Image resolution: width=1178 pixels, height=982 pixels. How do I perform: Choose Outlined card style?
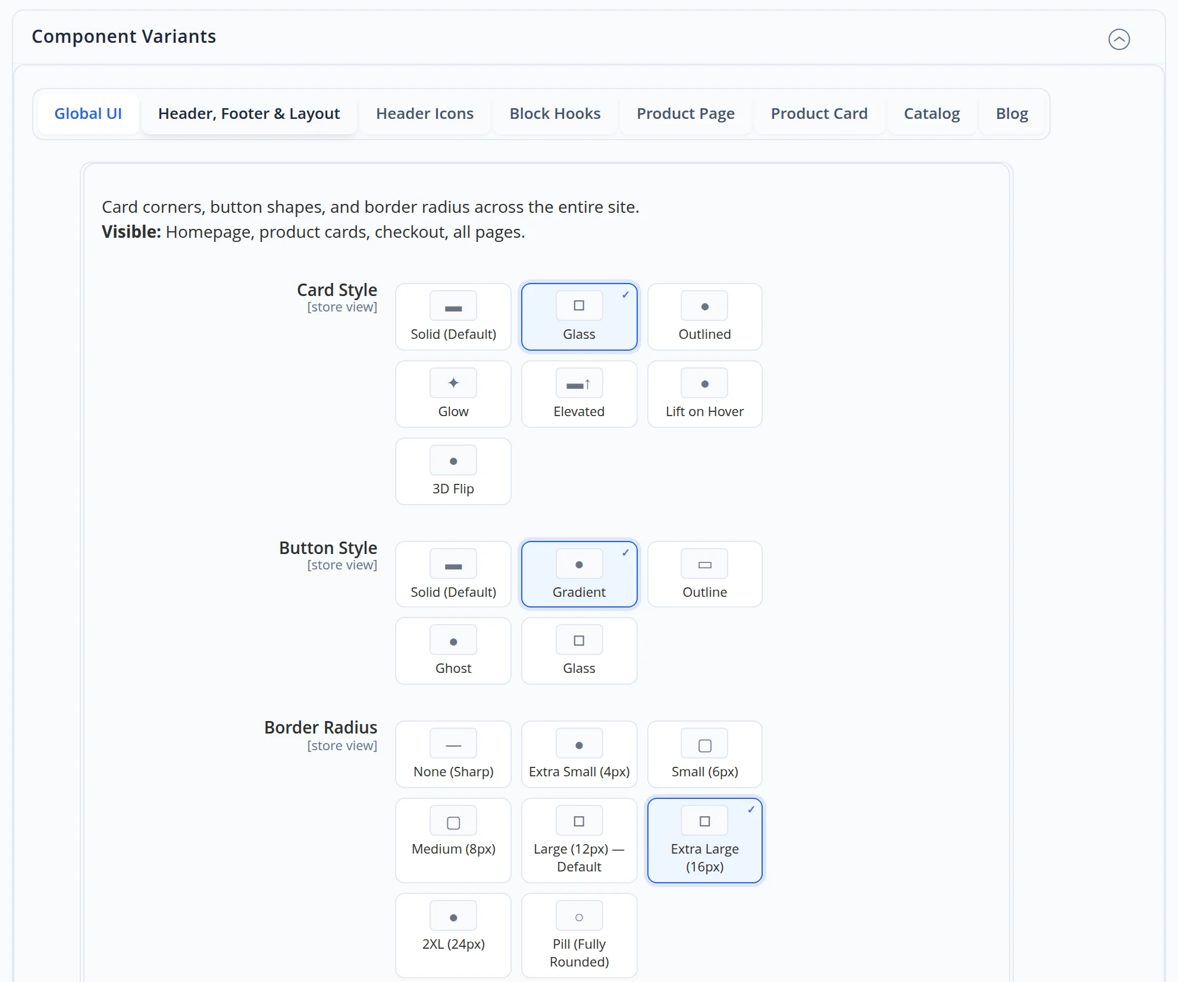tap(704, 317)
